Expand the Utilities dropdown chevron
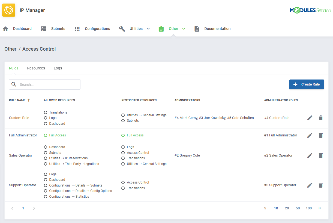The image size is (333, 223). point(148,29)
